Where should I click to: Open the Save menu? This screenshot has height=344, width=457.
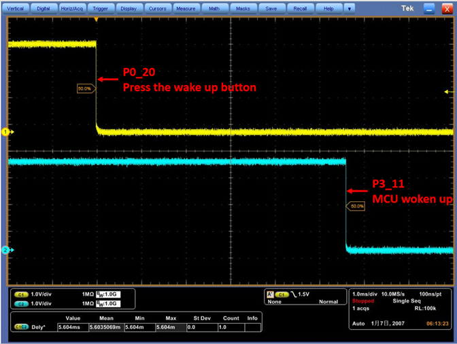271,9
